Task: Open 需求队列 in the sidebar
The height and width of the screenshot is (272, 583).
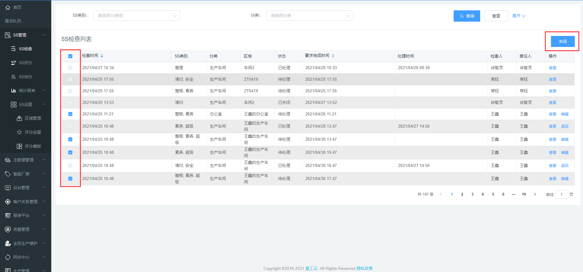Action: click(13, 21)
